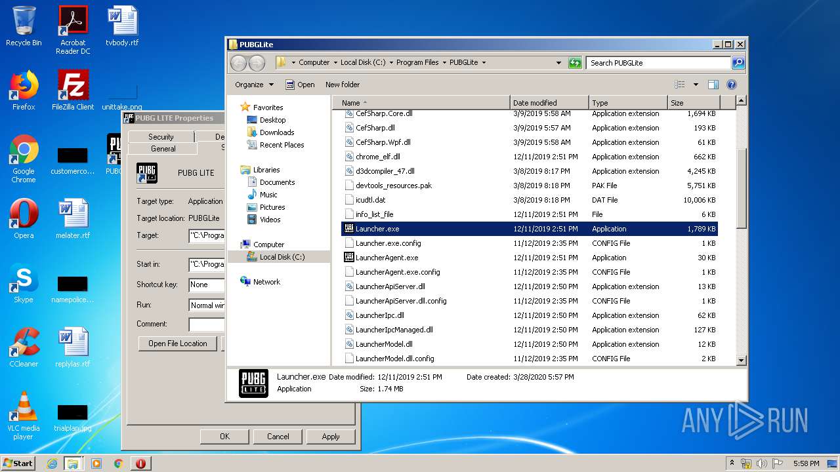
Task: Open replylas.rtf desktop file
Action: point(73,347)
